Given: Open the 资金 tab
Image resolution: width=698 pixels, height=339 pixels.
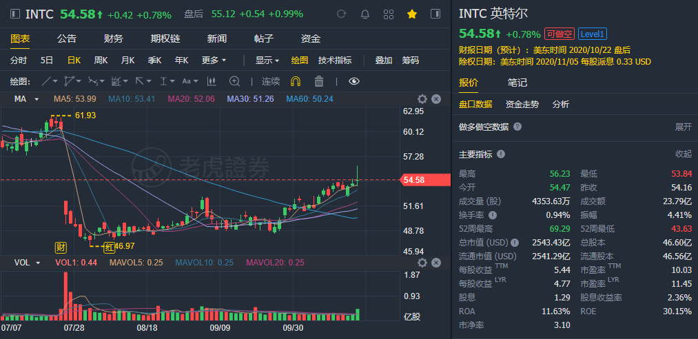Looking at the screenshot, I should [311, 39].
